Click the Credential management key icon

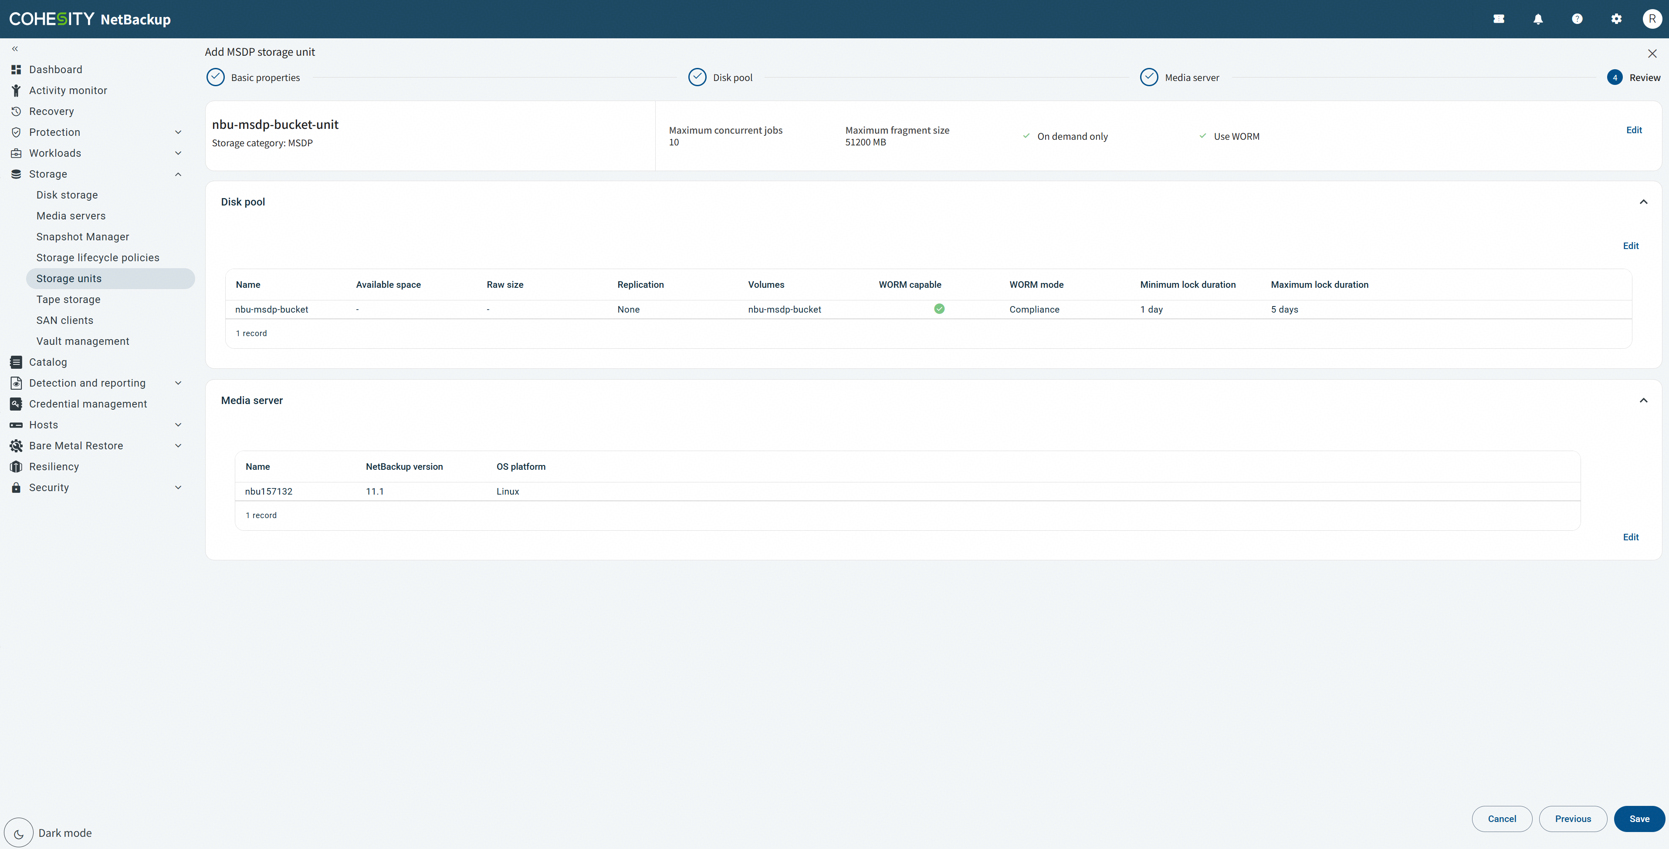[x=16, y=404]
